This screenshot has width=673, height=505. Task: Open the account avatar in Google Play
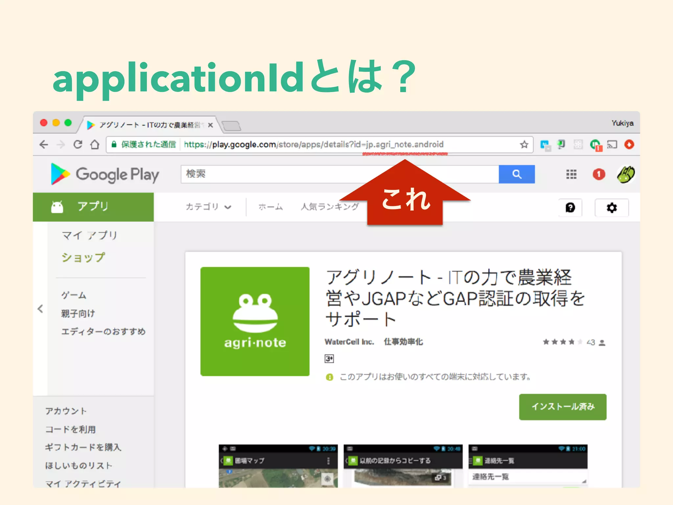pyautogui.click(x=626, y=174)
